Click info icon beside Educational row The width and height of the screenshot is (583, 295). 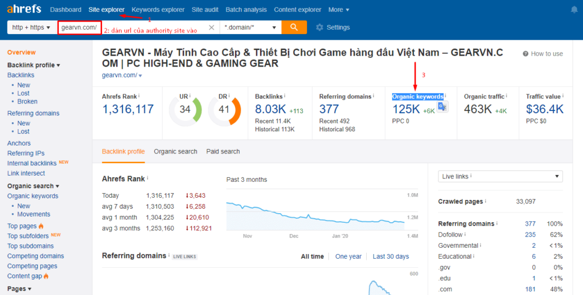pyautogui.click(x=474, y=256)
